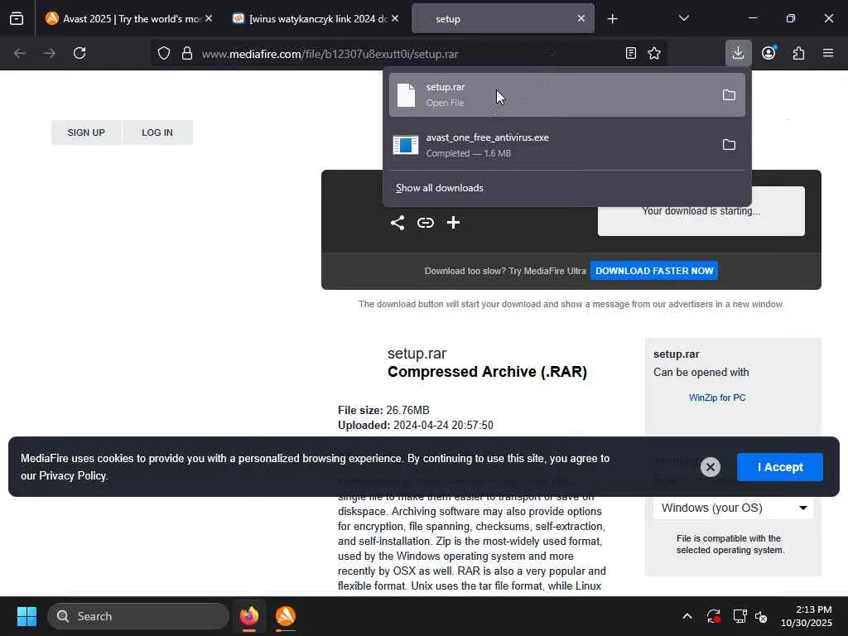This screenshot has width=848, height=636.
Task: Open the Windows Start menu
Action: (x=26, y=616)
